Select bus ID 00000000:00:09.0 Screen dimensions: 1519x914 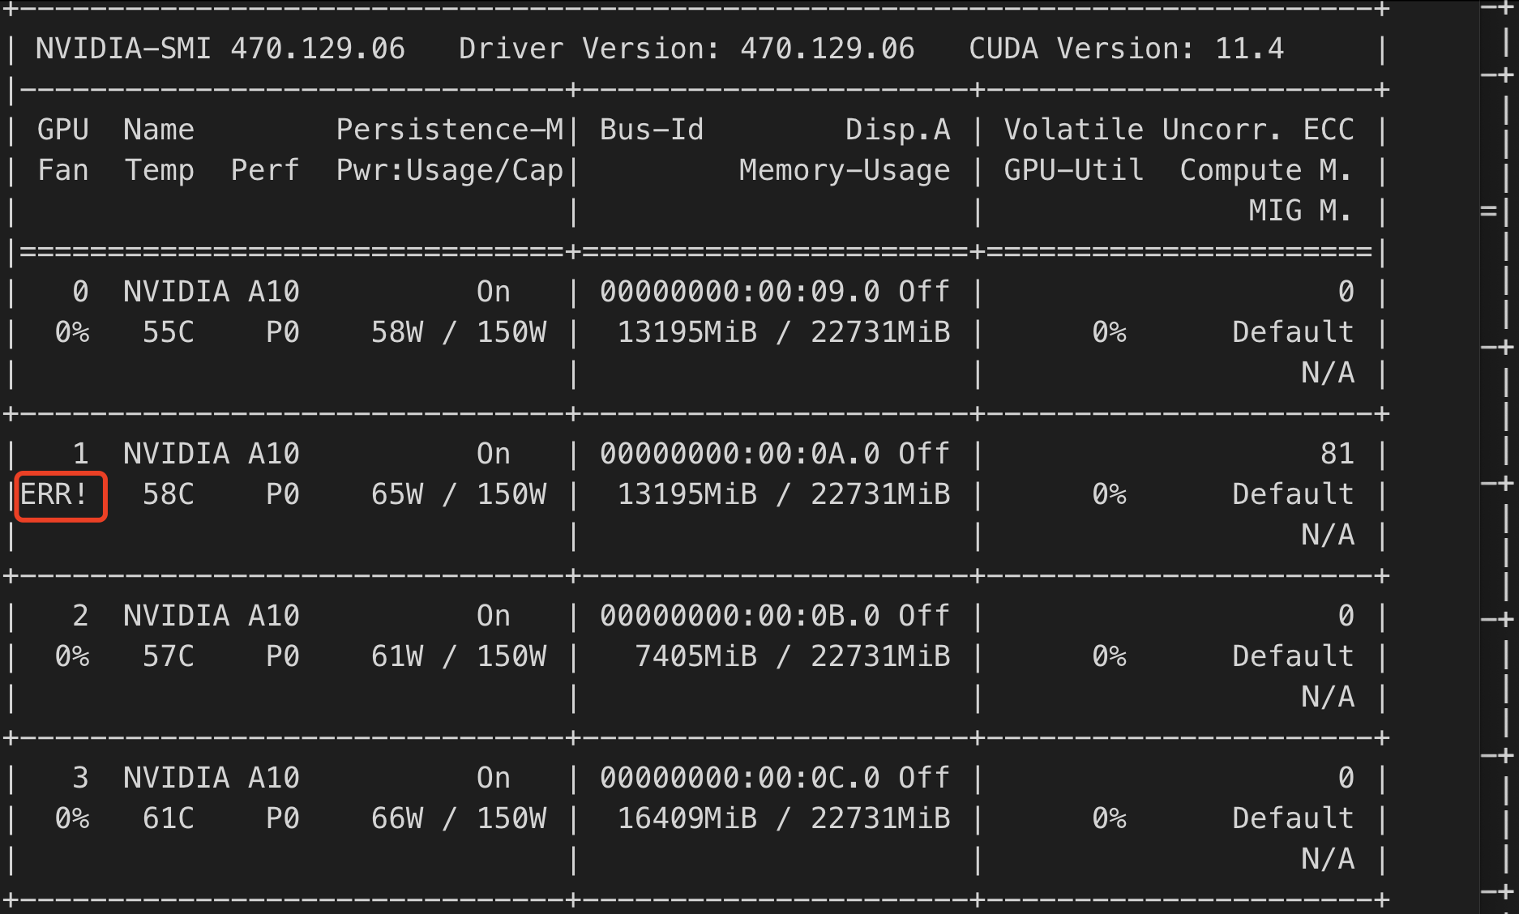tap(740, 292)
